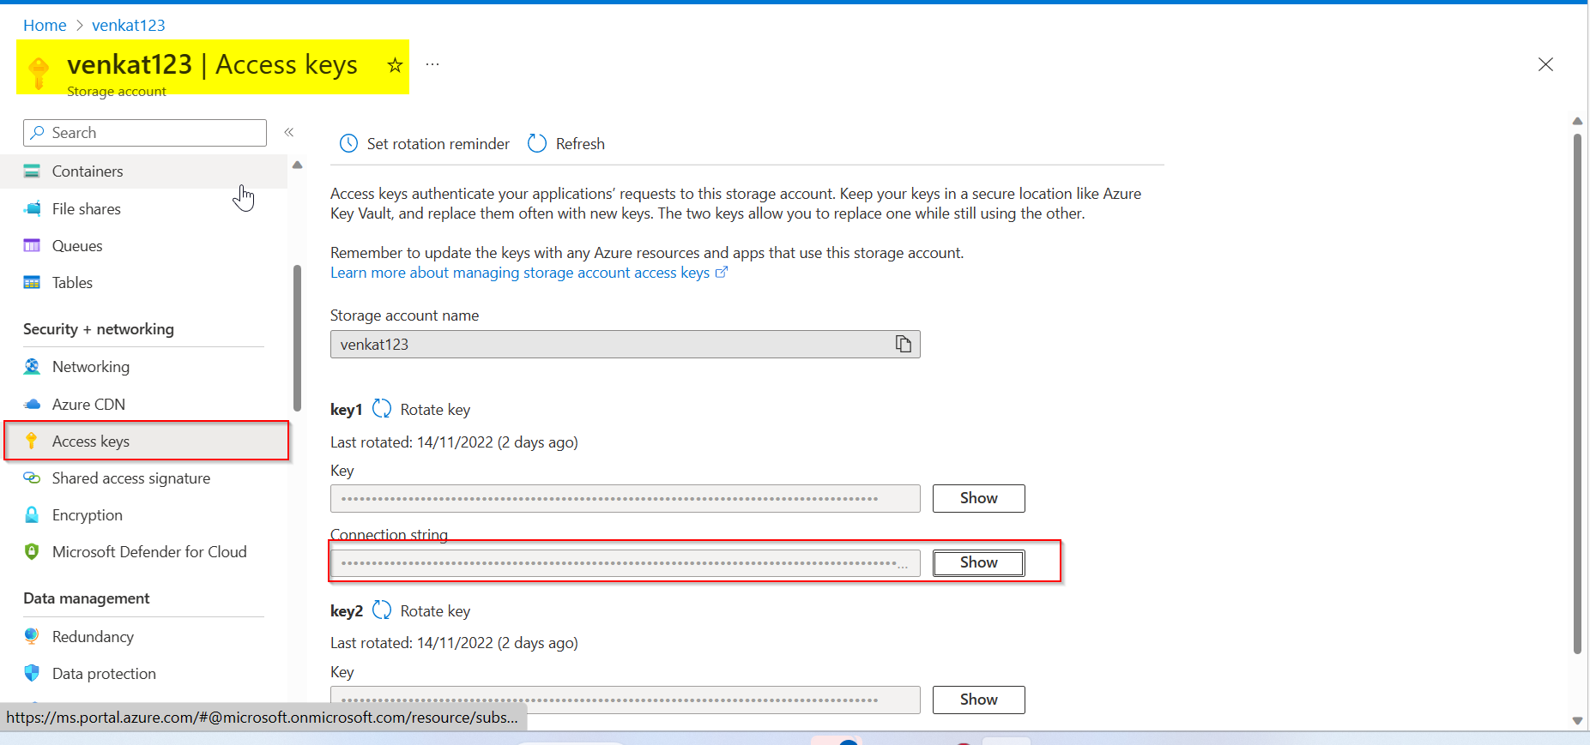
Task: Click key2 Last rotated date text
Action: (454, 643)
